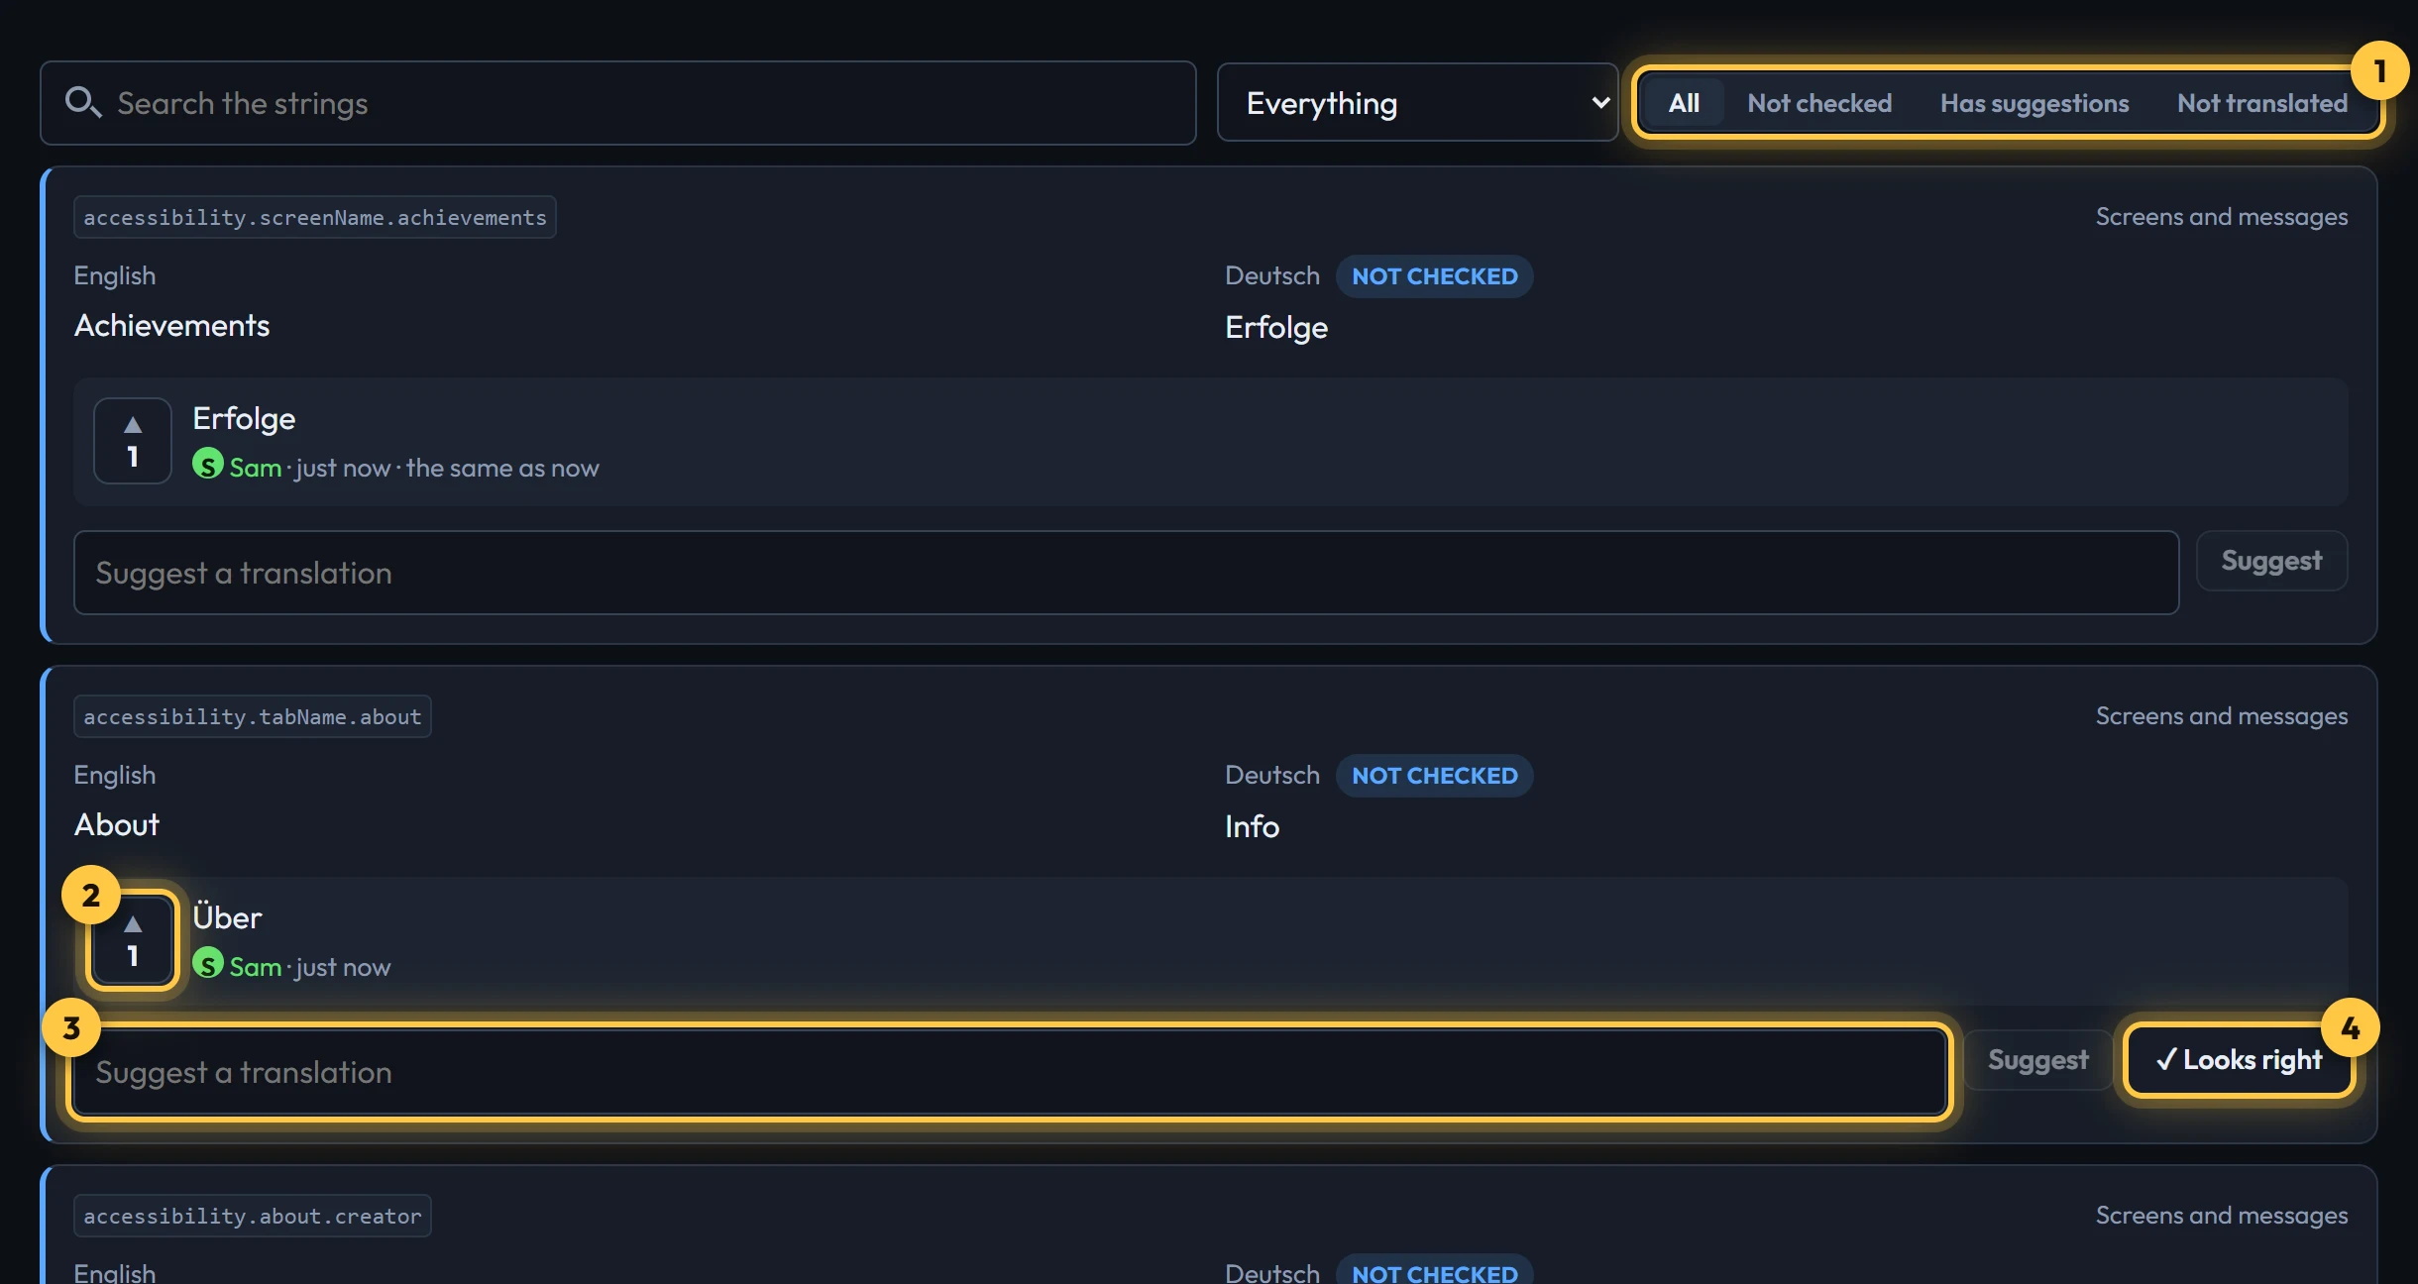The height and width of the screenshot is (1284, 2418).
Task: Select the All filter tab
Action: pos(1683,103)
